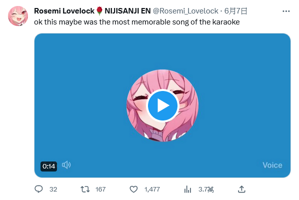
Task: Open view analytics bar chart icon
Action: (187, 189)
